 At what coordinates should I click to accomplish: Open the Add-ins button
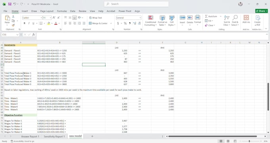pyautogui.click(x=246, y=19)
